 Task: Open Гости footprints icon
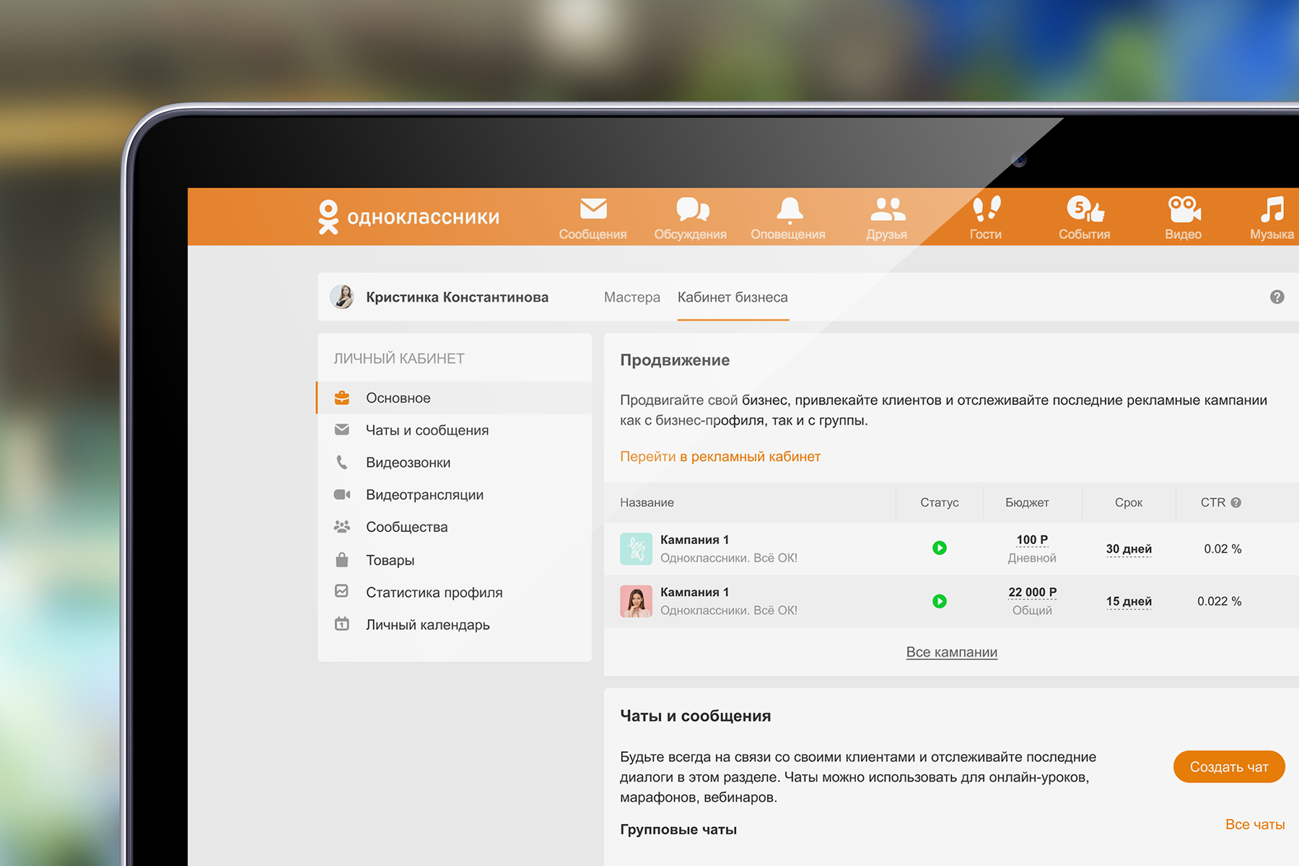[x=987, y=209]
